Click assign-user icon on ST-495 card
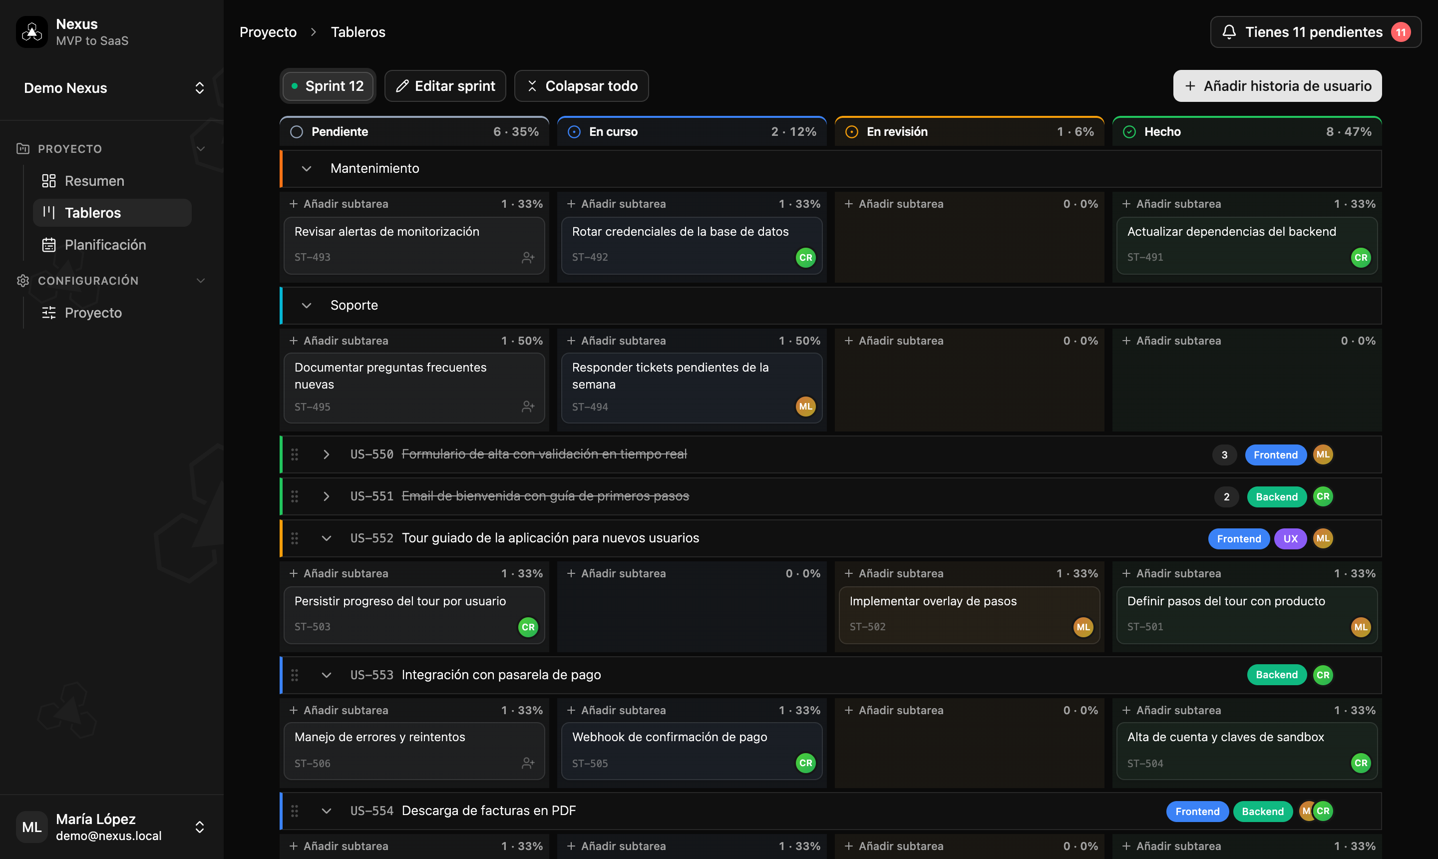1438x859 pixels. point(528,407)
